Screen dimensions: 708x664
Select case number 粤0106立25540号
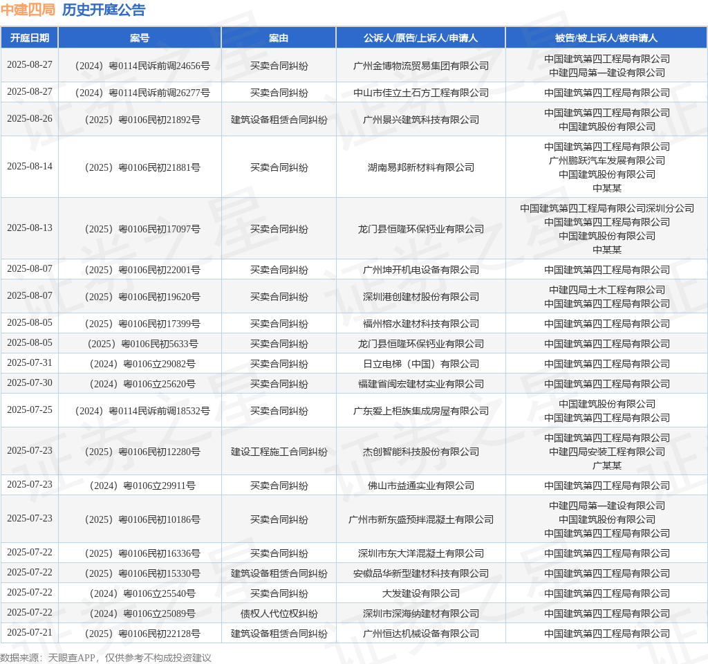pos(142,594)
